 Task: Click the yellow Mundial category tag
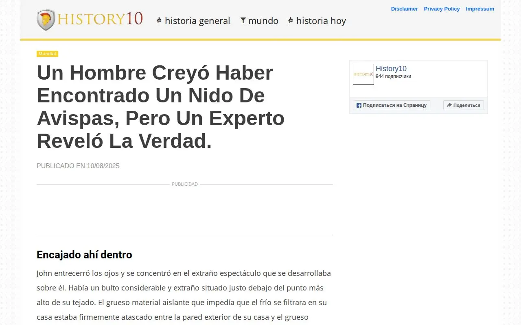[x=47, y=54]
